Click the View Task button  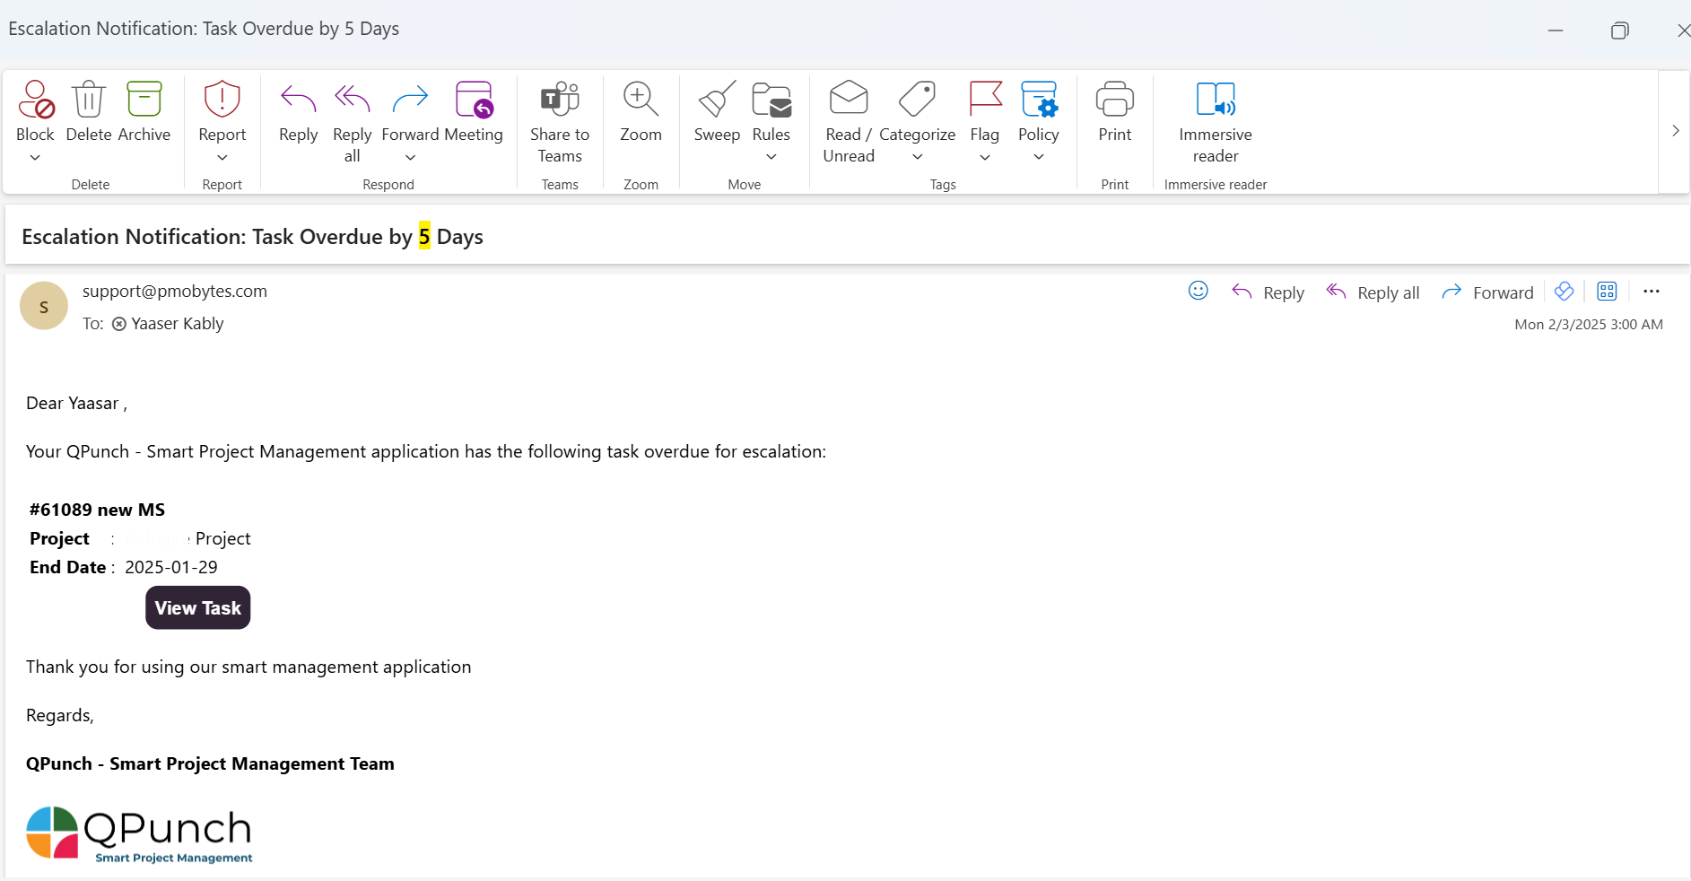pos(198,608)
